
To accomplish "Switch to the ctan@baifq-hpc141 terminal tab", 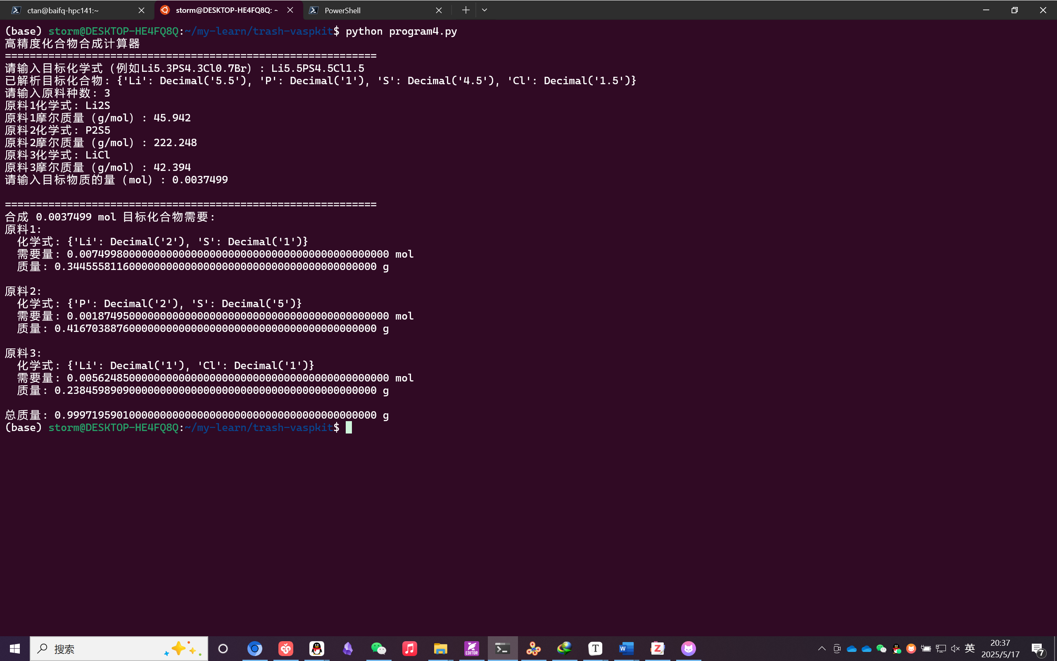I will (x=70, y=10).
